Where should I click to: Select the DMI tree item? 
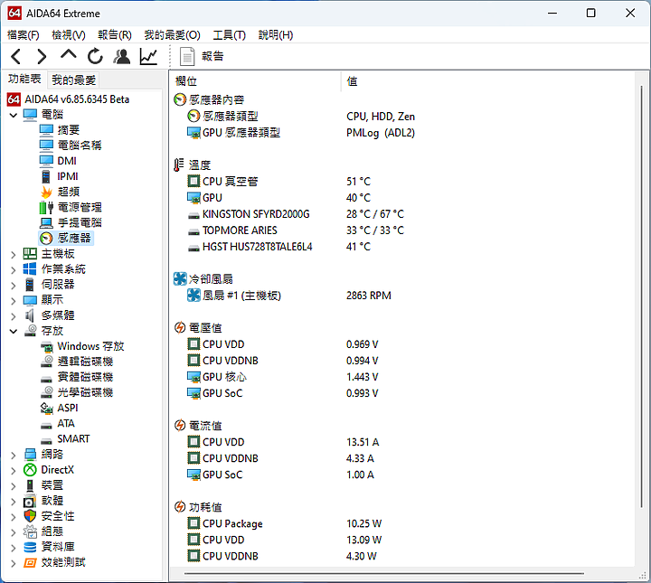tap(66, 161)
